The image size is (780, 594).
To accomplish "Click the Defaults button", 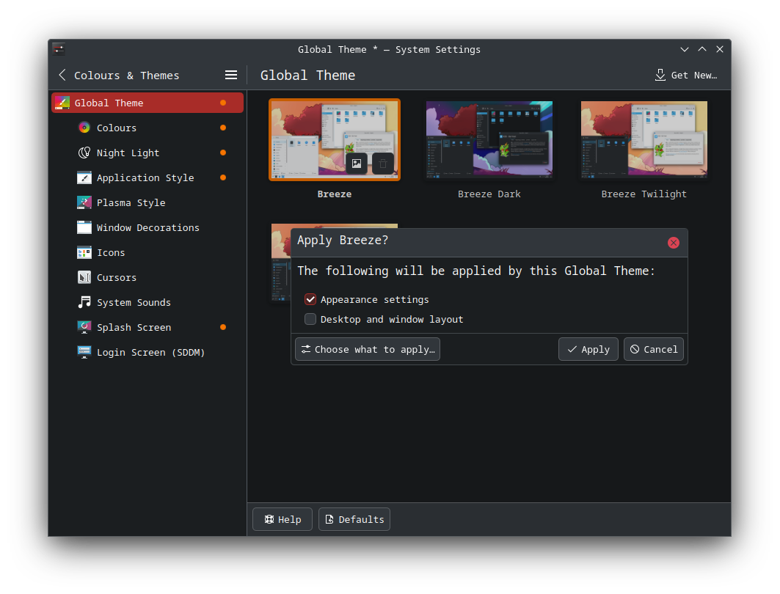I will tap(354, 519).
